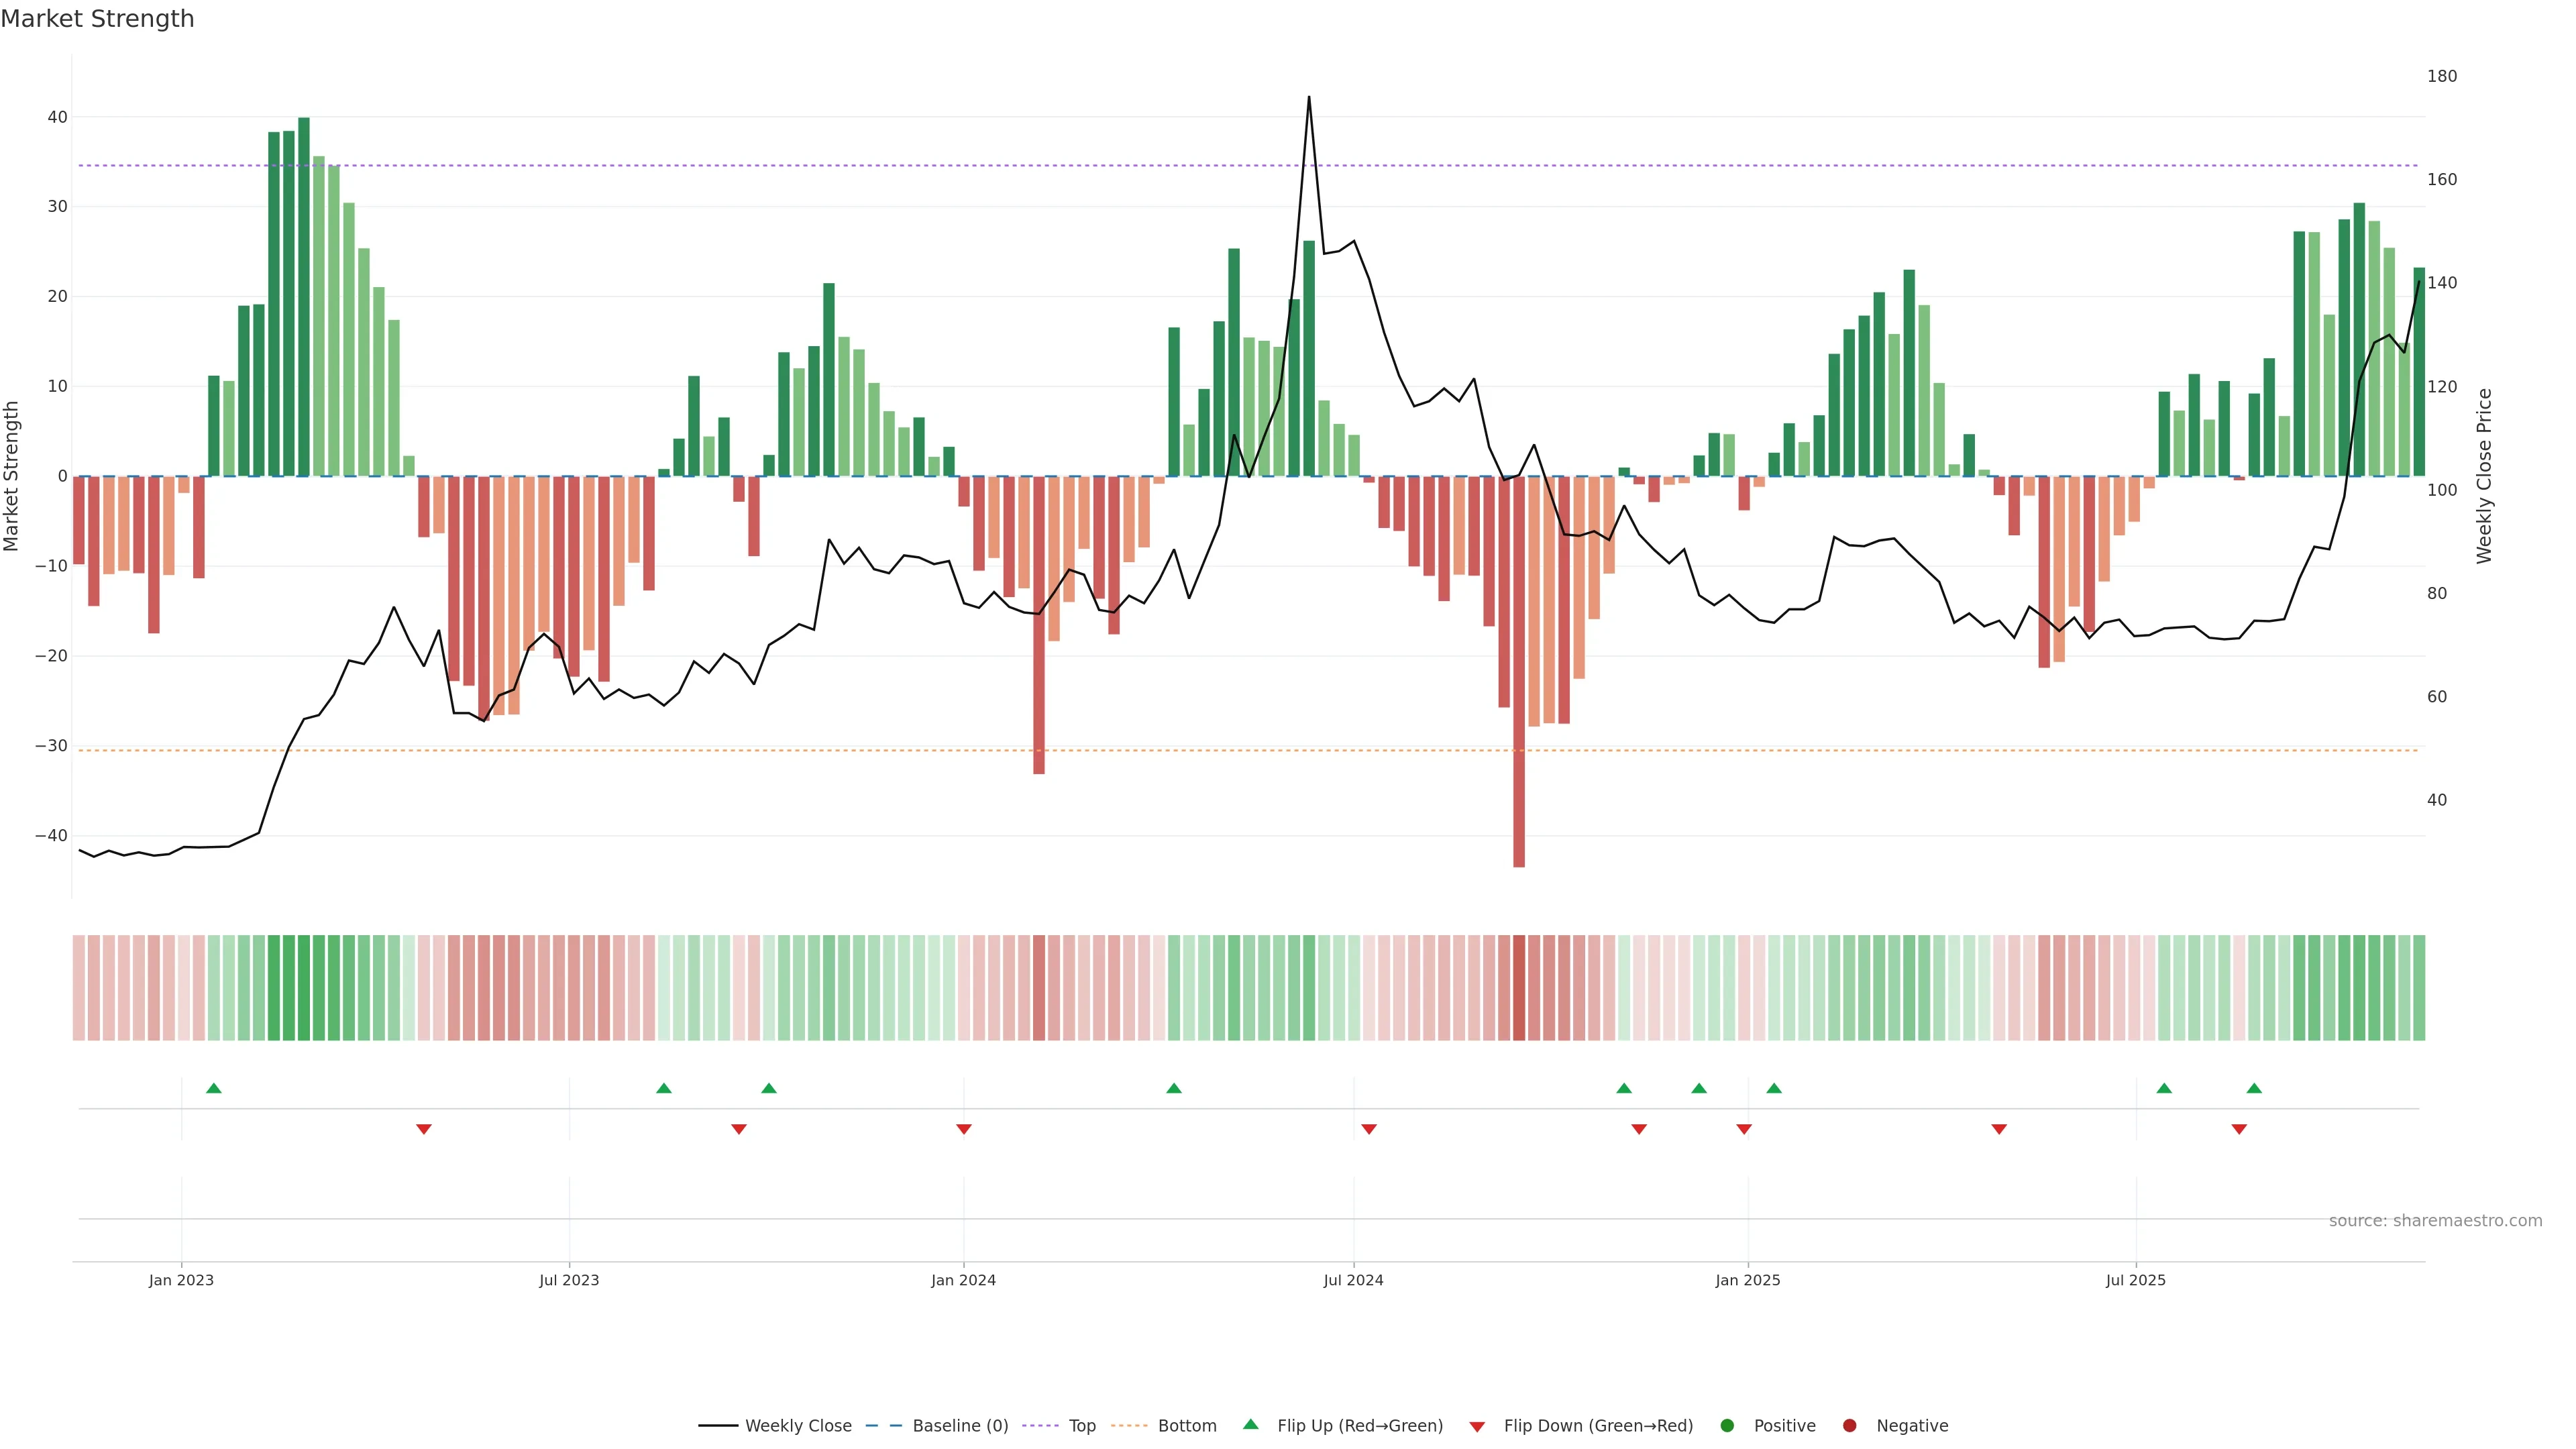
Task: Click the Market Strength chart title
Action: coord(97,19)
